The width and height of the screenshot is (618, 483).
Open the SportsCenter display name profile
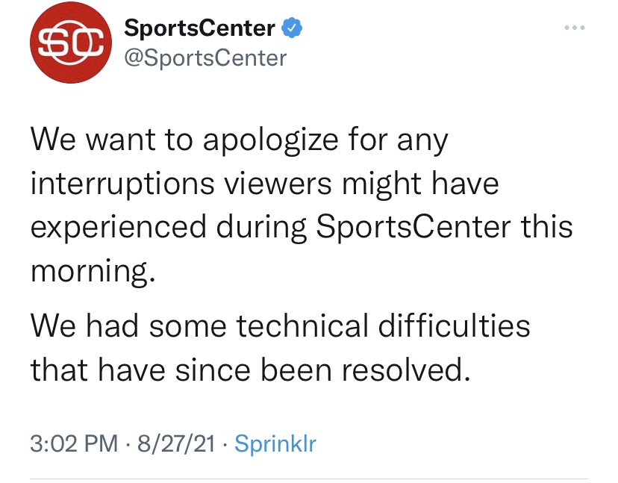pos(199,28)
